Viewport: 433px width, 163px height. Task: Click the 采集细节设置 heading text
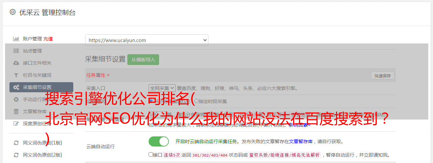click(x=105, y=59)
